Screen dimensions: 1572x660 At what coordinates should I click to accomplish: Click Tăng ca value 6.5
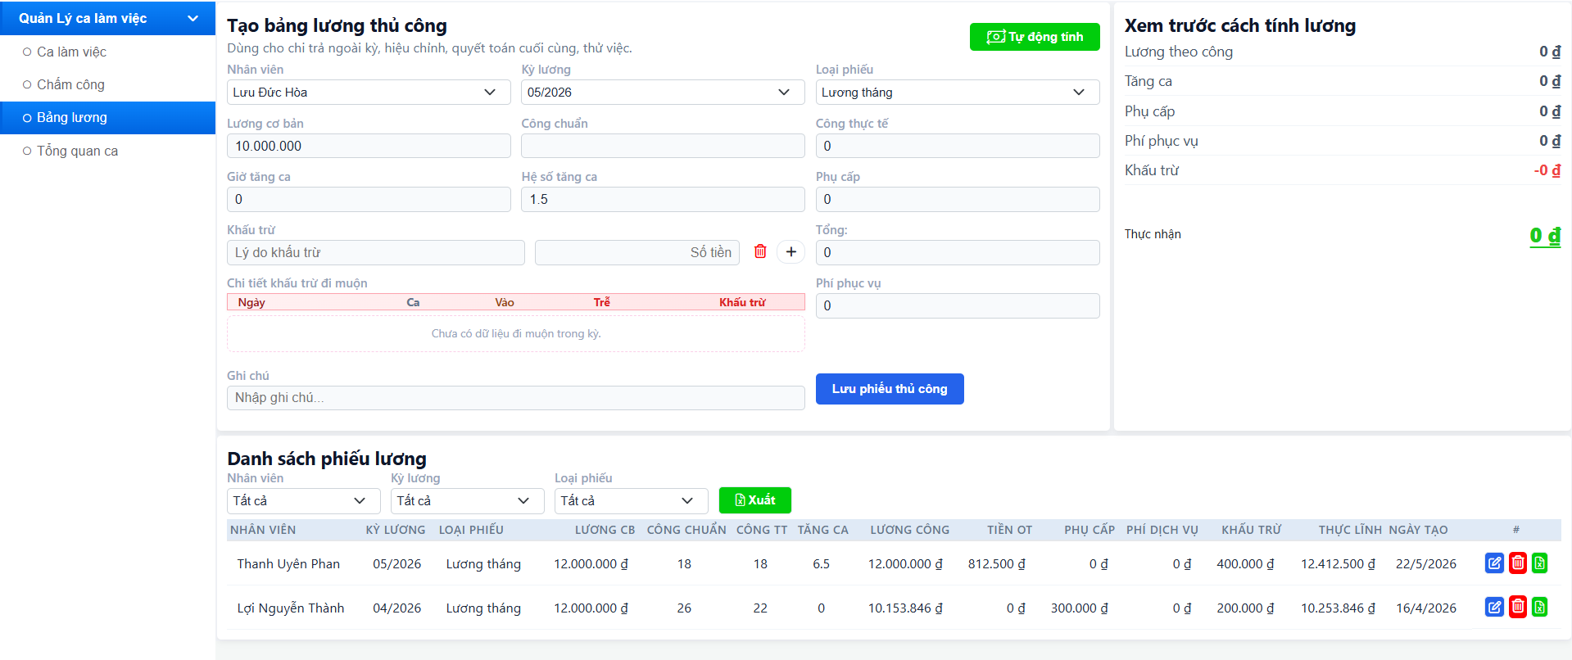[x=821, y=563]
